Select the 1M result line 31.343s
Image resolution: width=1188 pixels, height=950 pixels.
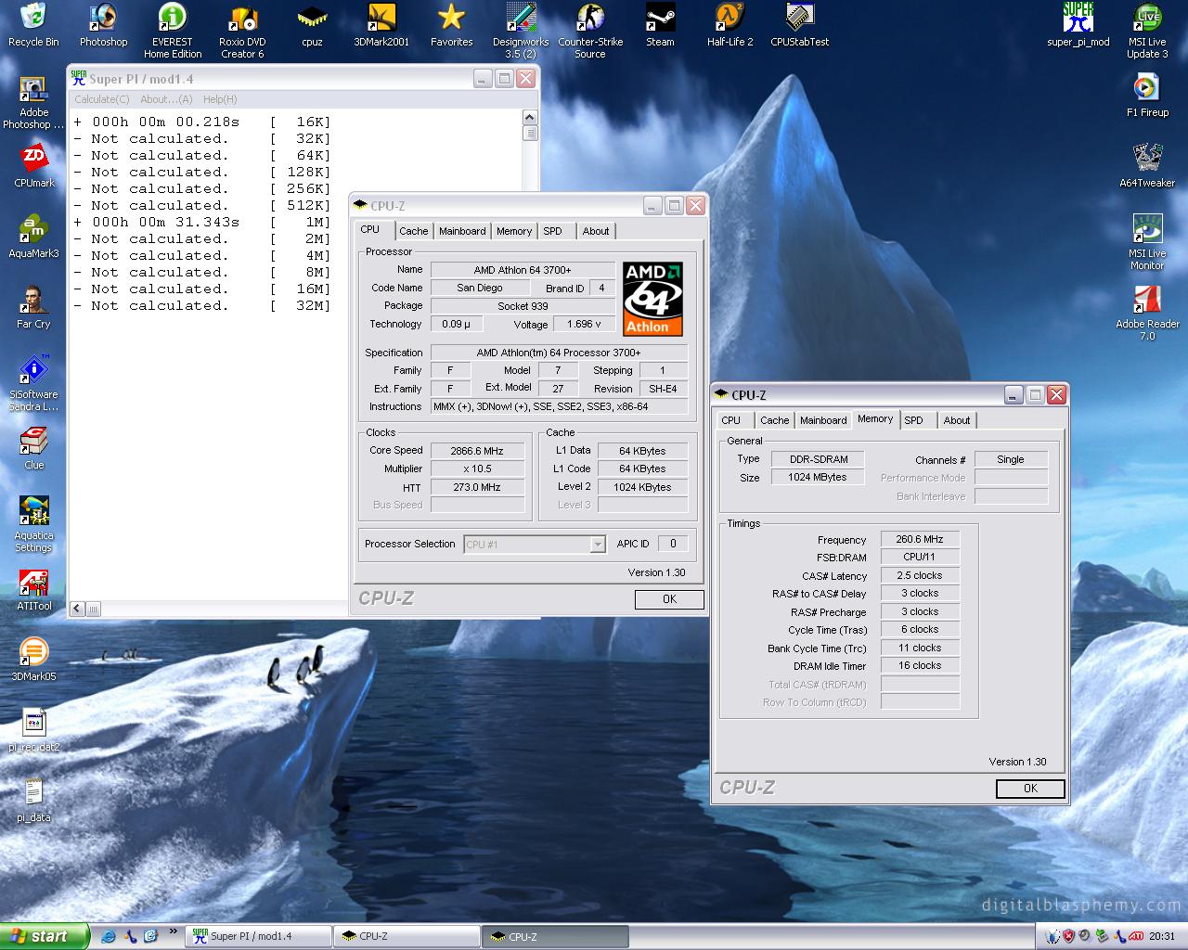point(202,223)
